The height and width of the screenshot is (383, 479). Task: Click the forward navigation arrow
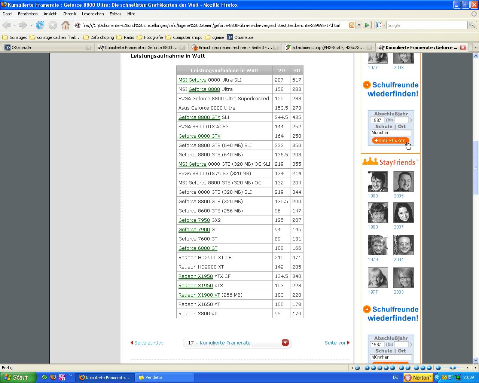tap(23, 25)
